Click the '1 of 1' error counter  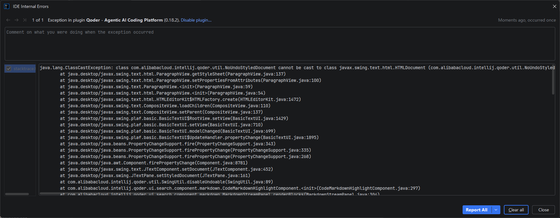coord(38,20)
